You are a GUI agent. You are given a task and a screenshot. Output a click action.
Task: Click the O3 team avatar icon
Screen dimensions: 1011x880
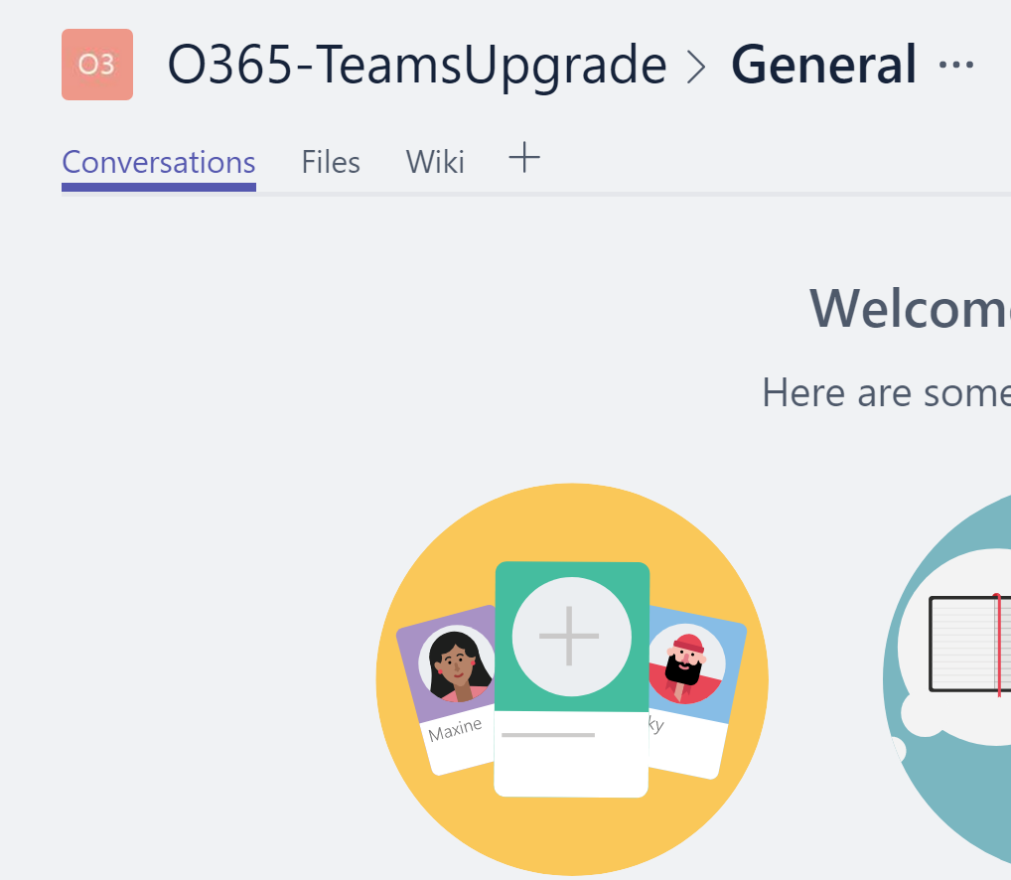coord(97,65)
